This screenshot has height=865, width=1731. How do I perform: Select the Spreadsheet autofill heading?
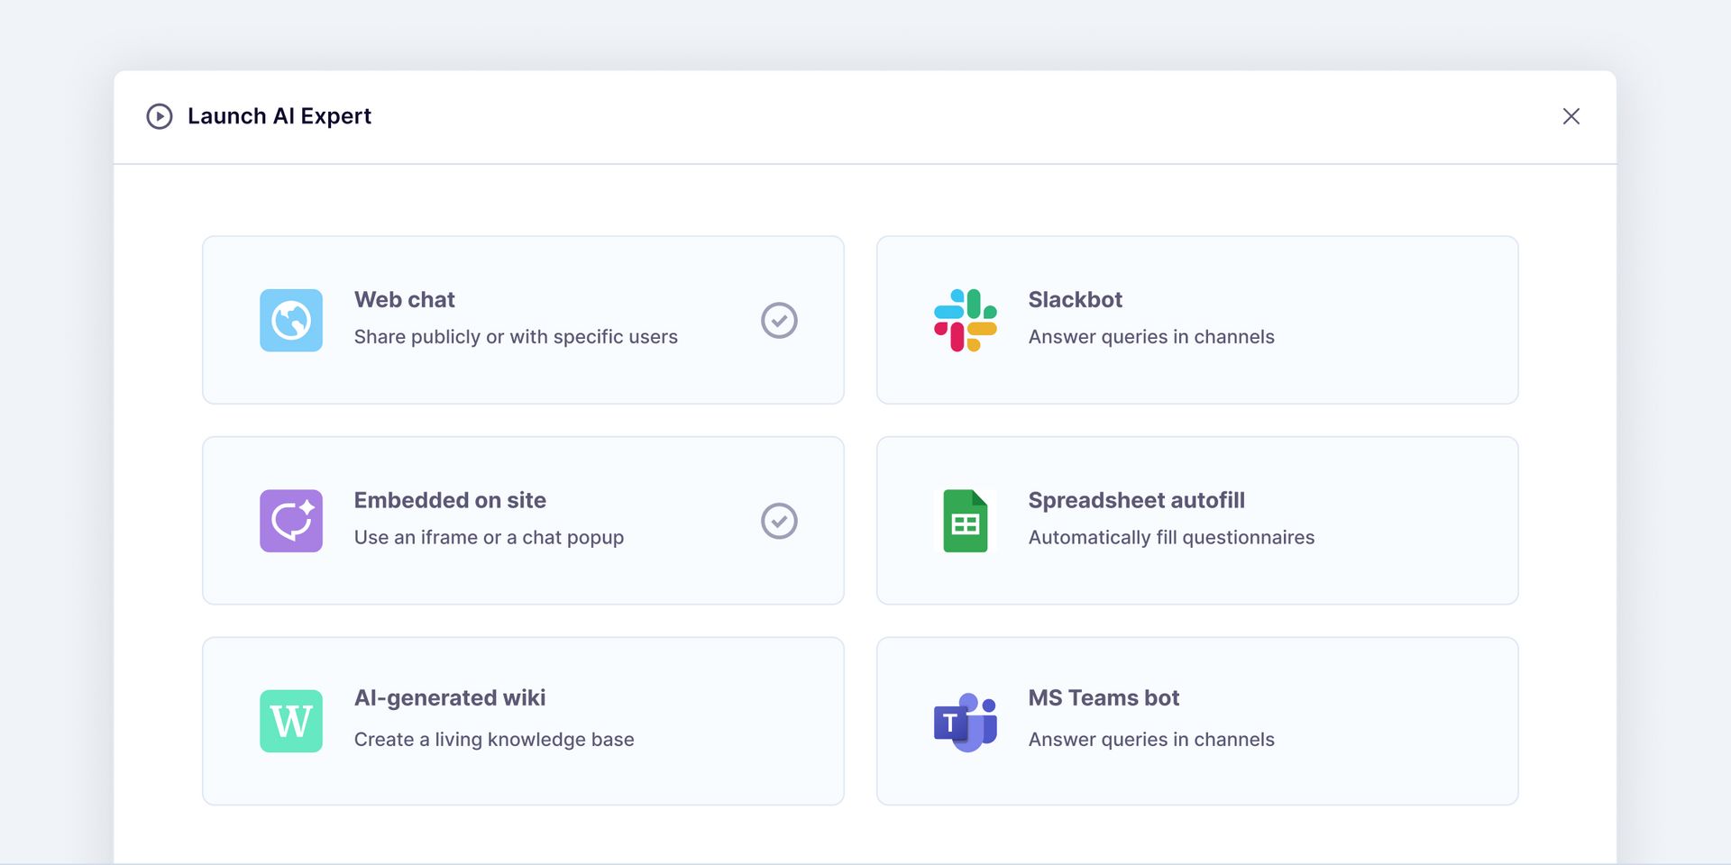tap(1136, 500)
